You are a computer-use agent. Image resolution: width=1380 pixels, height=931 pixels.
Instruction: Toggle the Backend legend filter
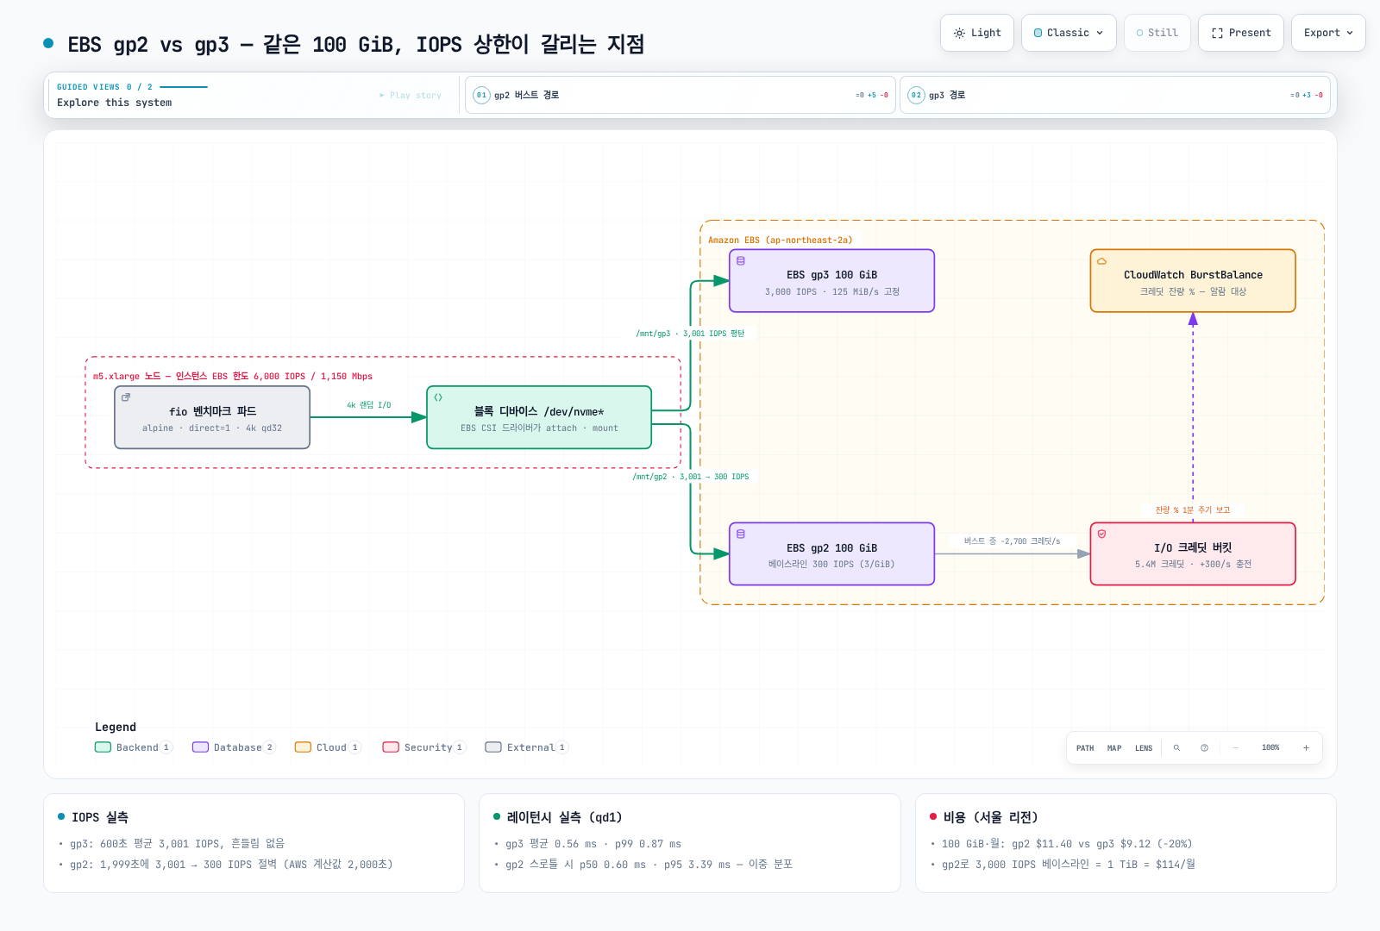pyautogui.click(x=134, y=747)
